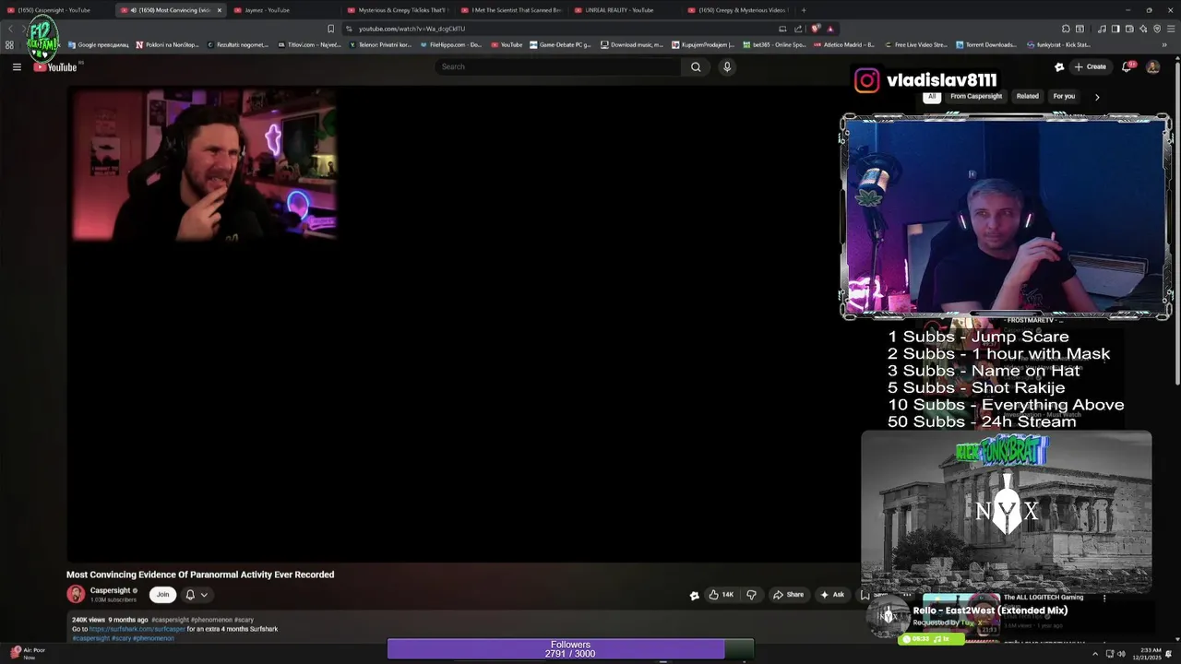Open the Caspersight channel name link
The height and width of the screenshot is (664, 1181).
(x=110, y=590)
